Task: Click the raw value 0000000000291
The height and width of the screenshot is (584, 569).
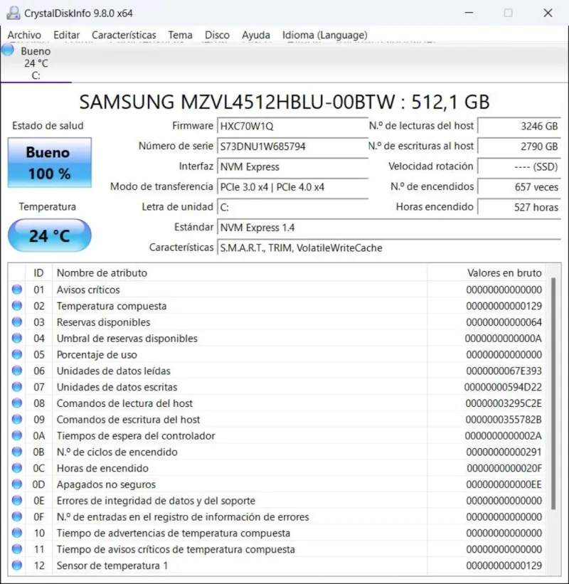Action: click(x=504, y=452)
